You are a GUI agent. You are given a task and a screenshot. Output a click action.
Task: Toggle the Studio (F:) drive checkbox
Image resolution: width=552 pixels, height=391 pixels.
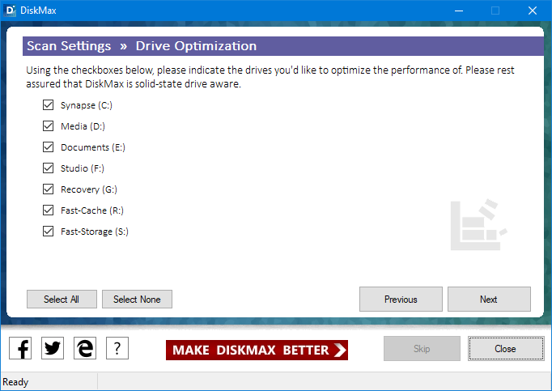49,168
